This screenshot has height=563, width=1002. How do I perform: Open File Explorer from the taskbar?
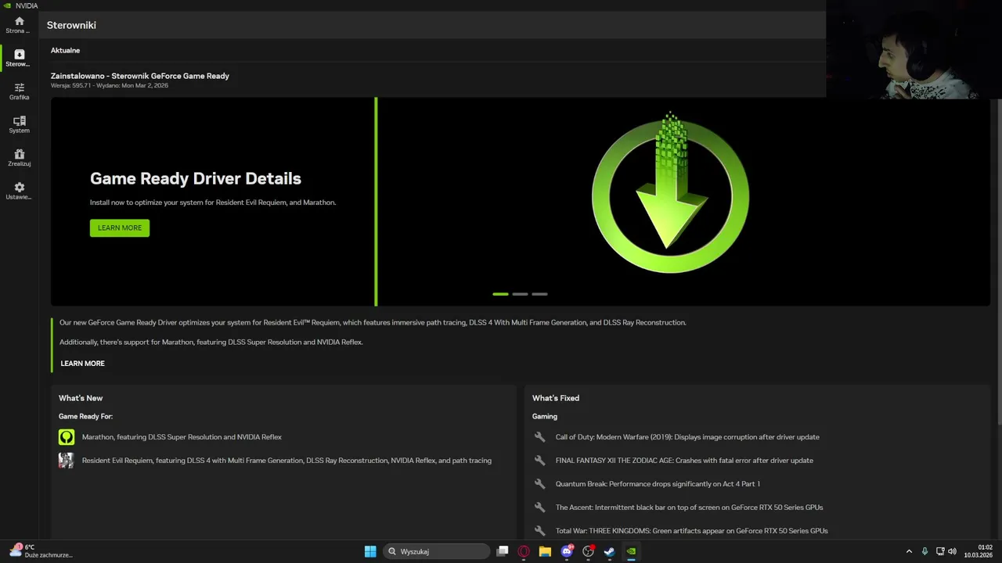pyautogui.click(x=545, y=551)
